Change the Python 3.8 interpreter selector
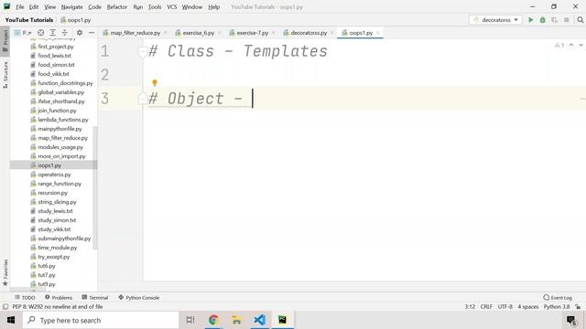 [557, 307]
